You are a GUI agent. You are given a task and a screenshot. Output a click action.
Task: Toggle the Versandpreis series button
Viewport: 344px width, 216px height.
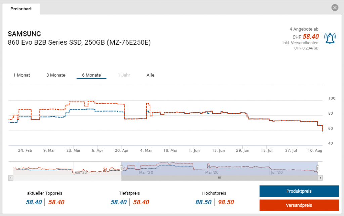coord(299,205)
